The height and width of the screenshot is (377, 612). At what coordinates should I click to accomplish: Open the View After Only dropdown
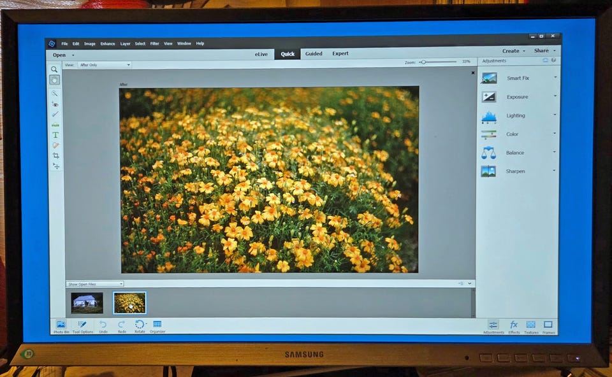click(x=105, y=65)
